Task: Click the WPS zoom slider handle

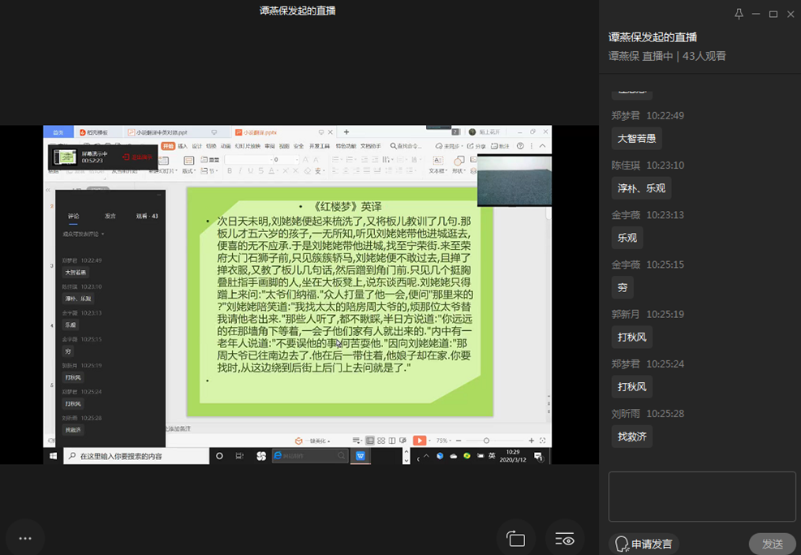Action: [486, 441]
